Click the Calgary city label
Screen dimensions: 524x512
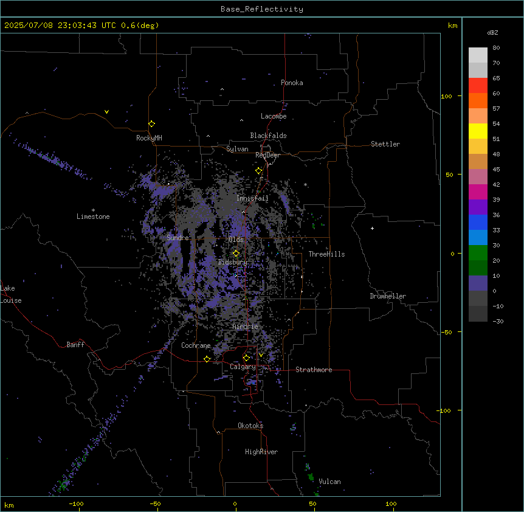tap(243, 367)
